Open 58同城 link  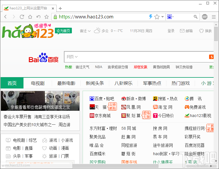[129, 128]
